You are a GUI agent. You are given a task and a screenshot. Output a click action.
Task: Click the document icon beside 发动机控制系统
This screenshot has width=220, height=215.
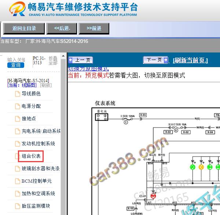point(18,144)
